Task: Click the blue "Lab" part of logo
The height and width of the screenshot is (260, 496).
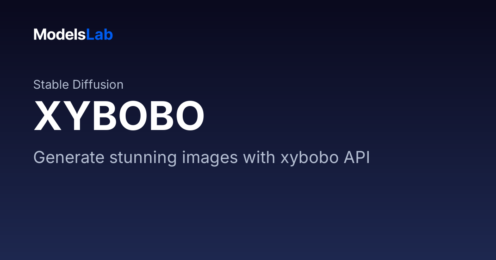Action: point(100,35)
